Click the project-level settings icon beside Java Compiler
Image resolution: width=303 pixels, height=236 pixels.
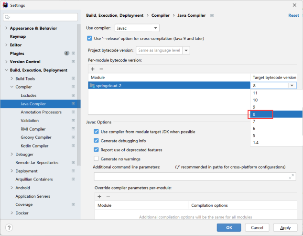(73, 104)
